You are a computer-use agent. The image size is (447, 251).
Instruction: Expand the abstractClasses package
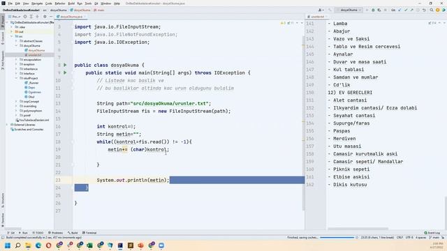(16, 41)
